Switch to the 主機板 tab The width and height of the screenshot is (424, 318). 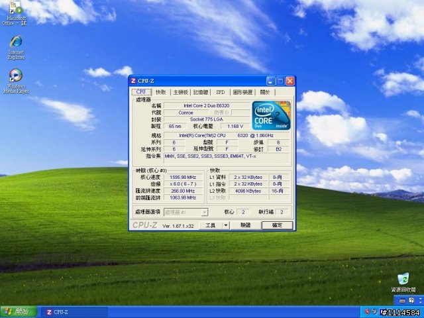coord(181,92)
